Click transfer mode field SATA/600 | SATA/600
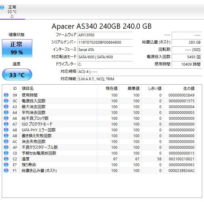Screen dimensions: 204x204 pos(105,57)
